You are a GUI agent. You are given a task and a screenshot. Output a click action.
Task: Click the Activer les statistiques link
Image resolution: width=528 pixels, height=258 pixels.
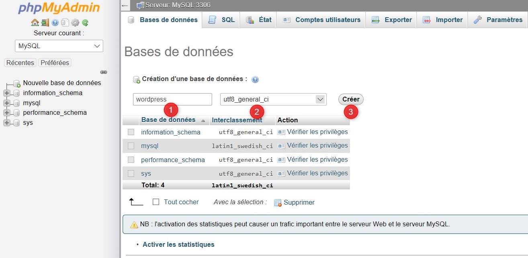point(178,244)
